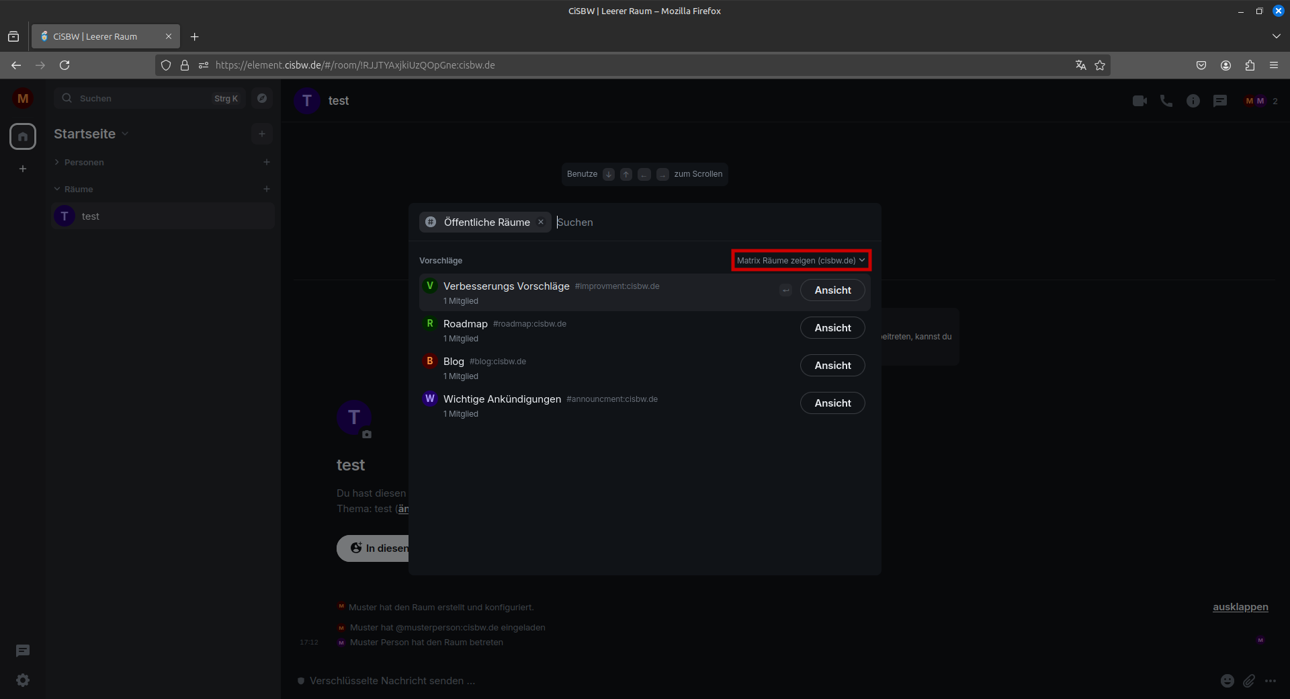Image resolution: width=1290 pixels, height=699 pixels.
Task: Click Ansicht for Roadmap room
Action: 832,328
